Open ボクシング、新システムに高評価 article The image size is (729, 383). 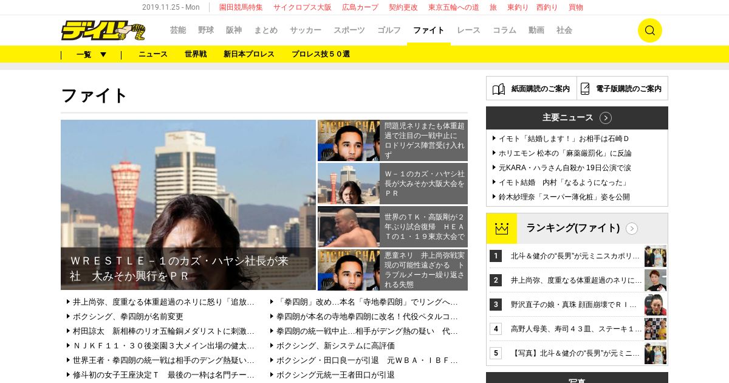(335, 345)
